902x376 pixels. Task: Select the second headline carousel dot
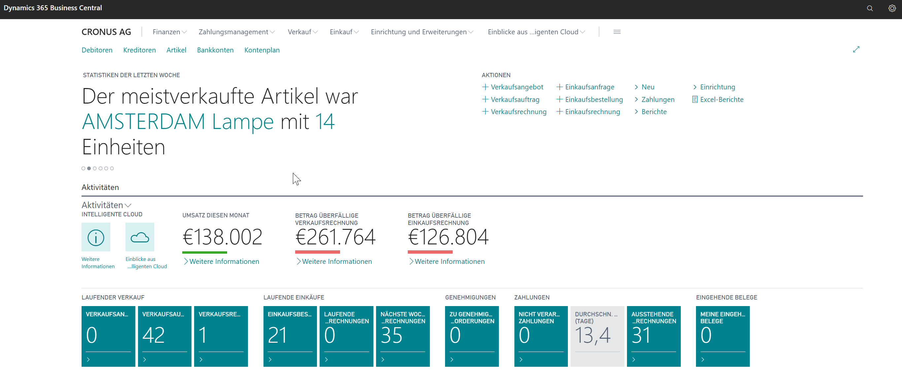[89, 168]
